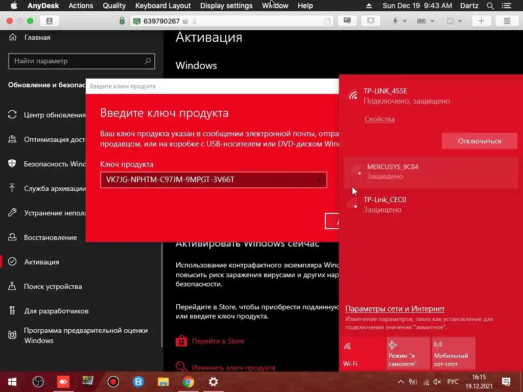
Task: Click the Wi-Fi tray icon
Action: pos(426,382)
